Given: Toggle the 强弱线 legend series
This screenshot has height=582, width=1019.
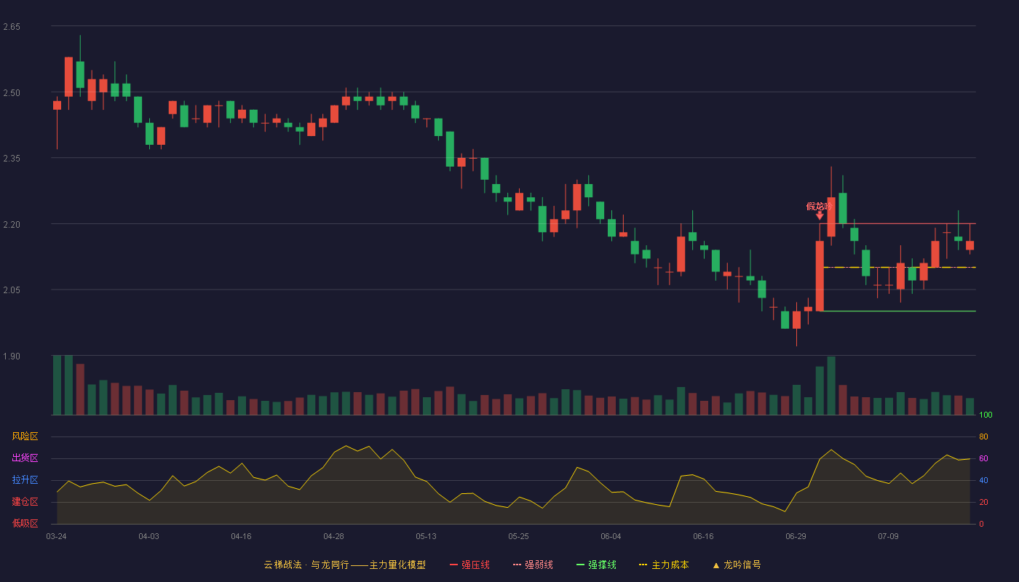Looking at the screenshot, I should pyautogui.click(x=539, y=565).
